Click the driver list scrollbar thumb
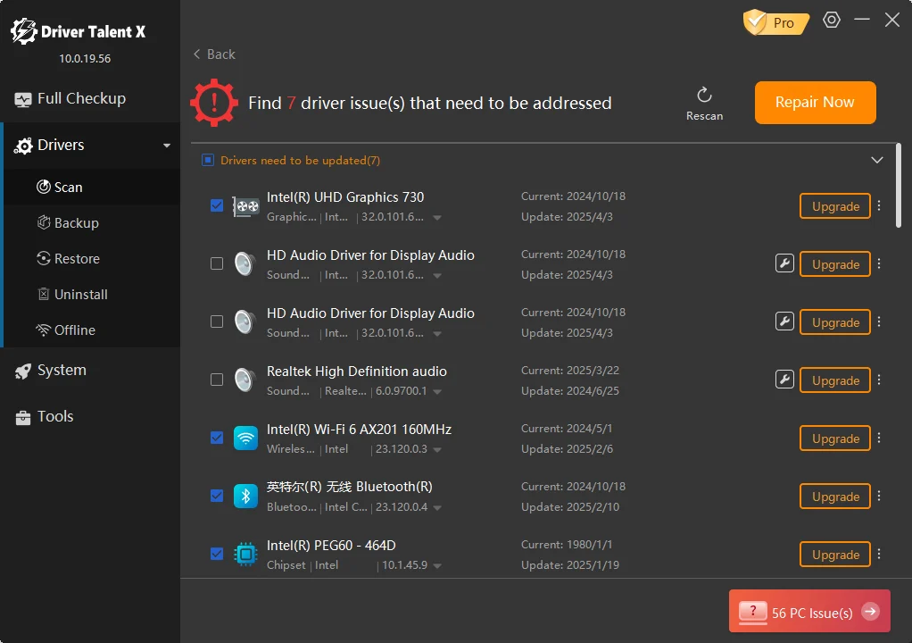 [899, 185]
